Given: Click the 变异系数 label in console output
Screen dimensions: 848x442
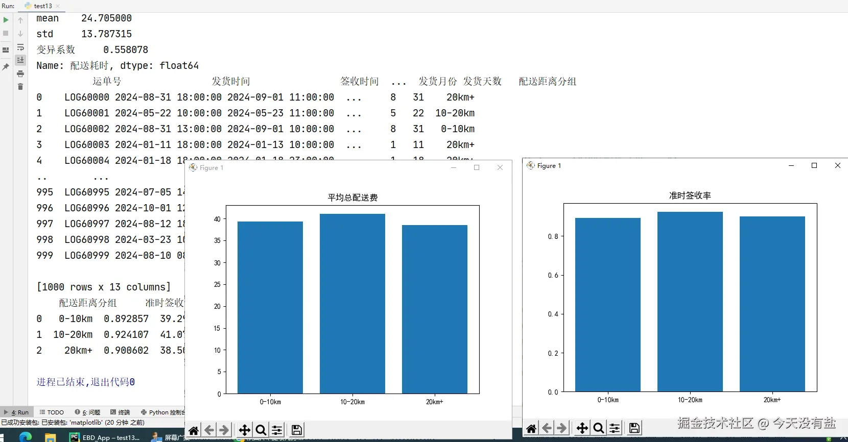Looking at the screenshot, I should click(x=56, y=50).
